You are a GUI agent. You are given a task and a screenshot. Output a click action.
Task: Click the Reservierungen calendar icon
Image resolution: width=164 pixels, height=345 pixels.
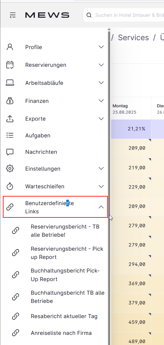click(10, 65)
